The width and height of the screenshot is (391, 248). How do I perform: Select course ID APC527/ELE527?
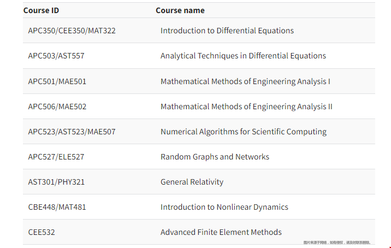tap(56, 157)
